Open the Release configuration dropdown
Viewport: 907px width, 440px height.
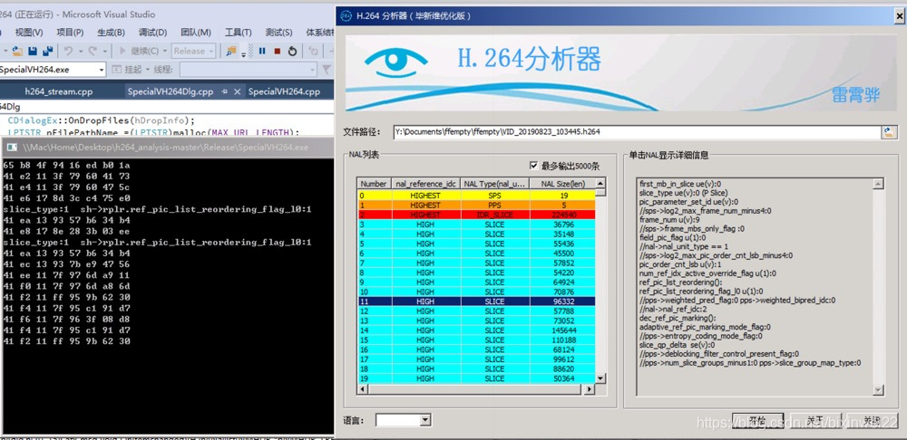pos(211,51)
